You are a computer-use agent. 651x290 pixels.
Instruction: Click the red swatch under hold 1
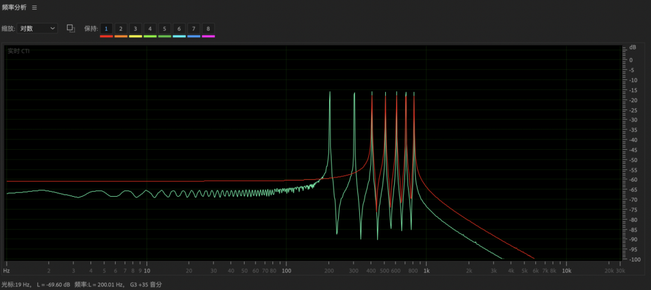click(106, 37)
